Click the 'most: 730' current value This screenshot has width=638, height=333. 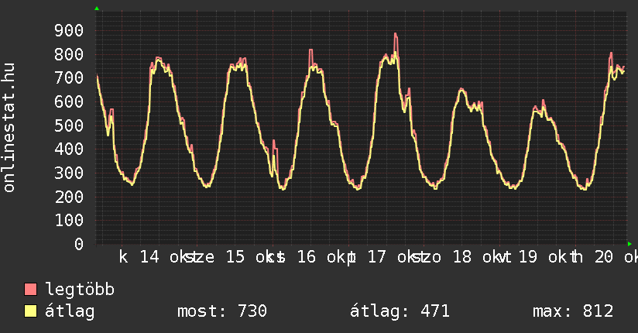click(x=222, y=311)
